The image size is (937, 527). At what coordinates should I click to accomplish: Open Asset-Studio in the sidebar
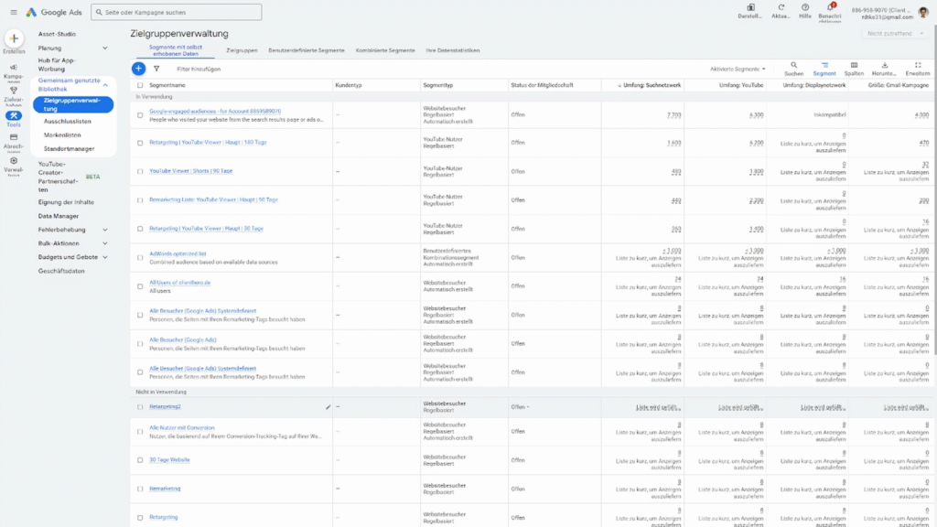pos(57,34)
